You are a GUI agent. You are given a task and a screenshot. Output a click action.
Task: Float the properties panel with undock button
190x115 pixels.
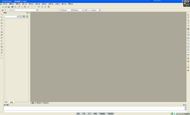(x=27, y=13)
